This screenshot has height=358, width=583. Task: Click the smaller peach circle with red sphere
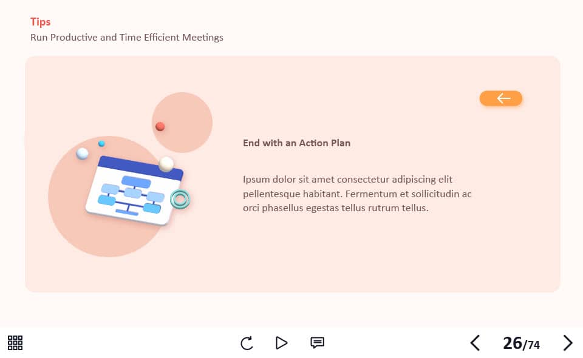tap(182, 122)
